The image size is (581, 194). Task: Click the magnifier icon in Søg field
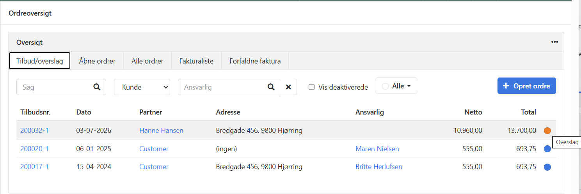coord(97,87)
